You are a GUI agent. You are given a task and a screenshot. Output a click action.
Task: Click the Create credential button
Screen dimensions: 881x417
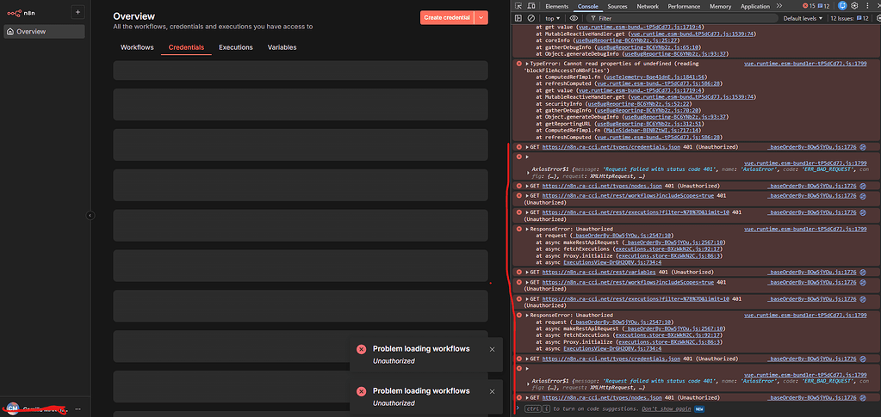(x=446, y=17)
